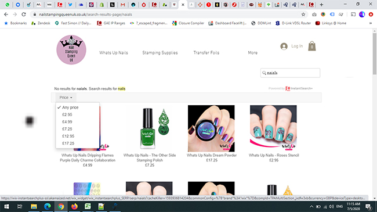The height and width of the screenshot is (212, 377).
Task: Collapse the Price filter dropdown
Action: pos(66,98)
